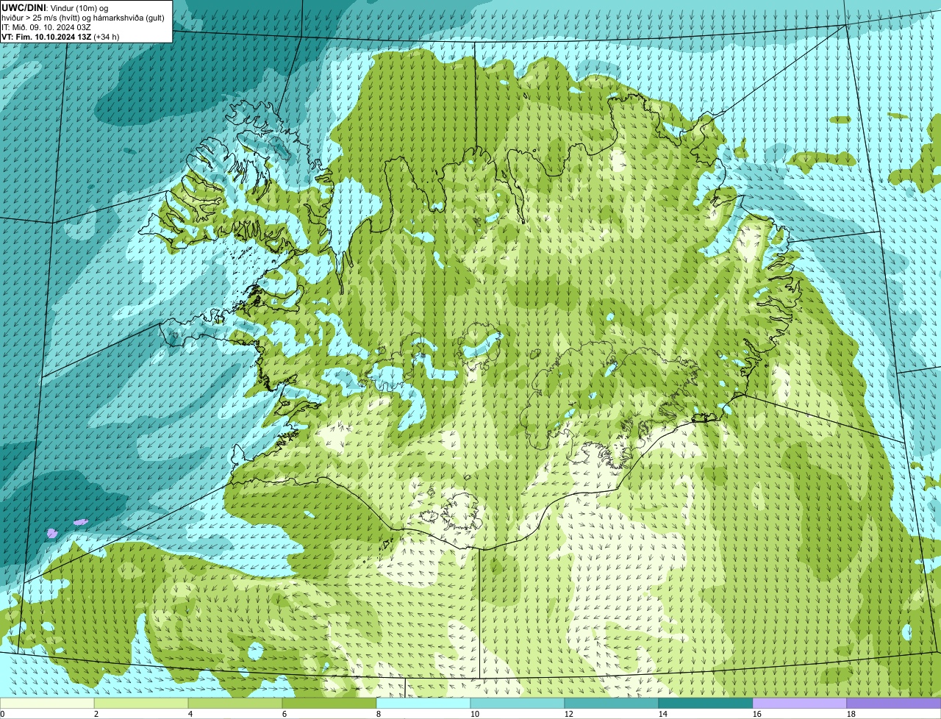Click the legend tick label '8'
The image size is (941, 719).
(x=379, y=714)
